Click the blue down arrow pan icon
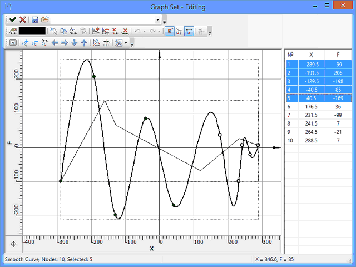Screen dimensions: 356x267 pyautogui.click(x=74, y=43)
